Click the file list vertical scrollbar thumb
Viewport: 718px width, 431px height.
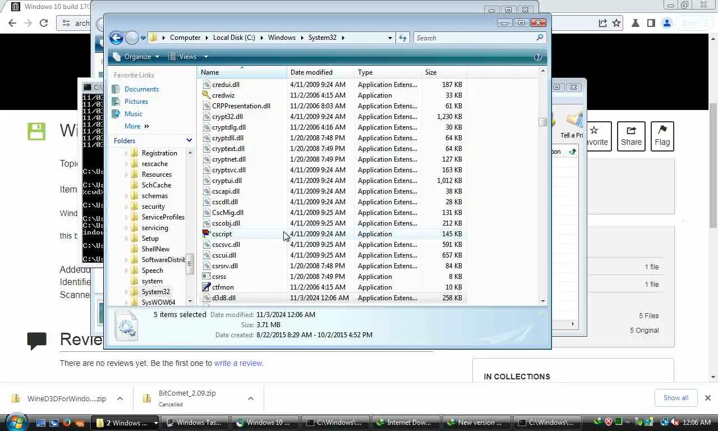542,122
